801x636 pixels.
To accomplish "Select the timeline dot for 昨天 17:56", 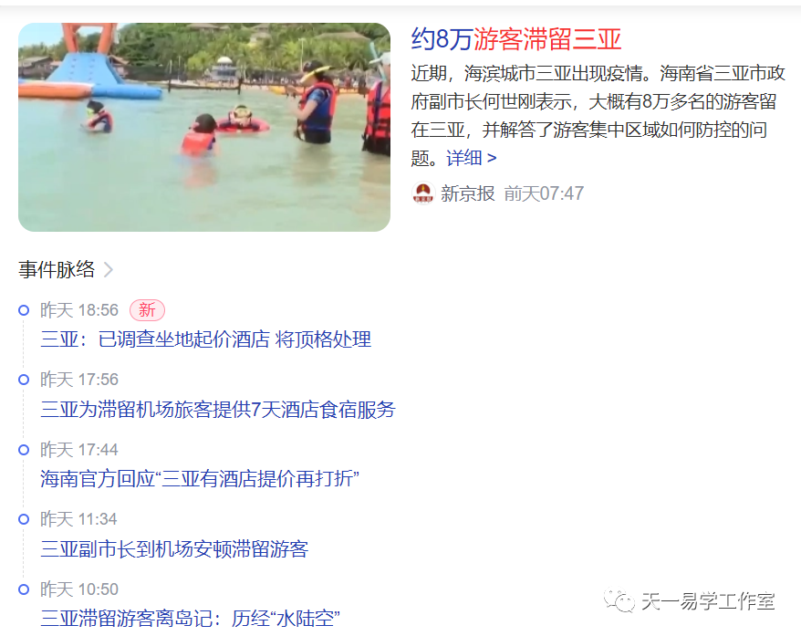I will point(24,380).
